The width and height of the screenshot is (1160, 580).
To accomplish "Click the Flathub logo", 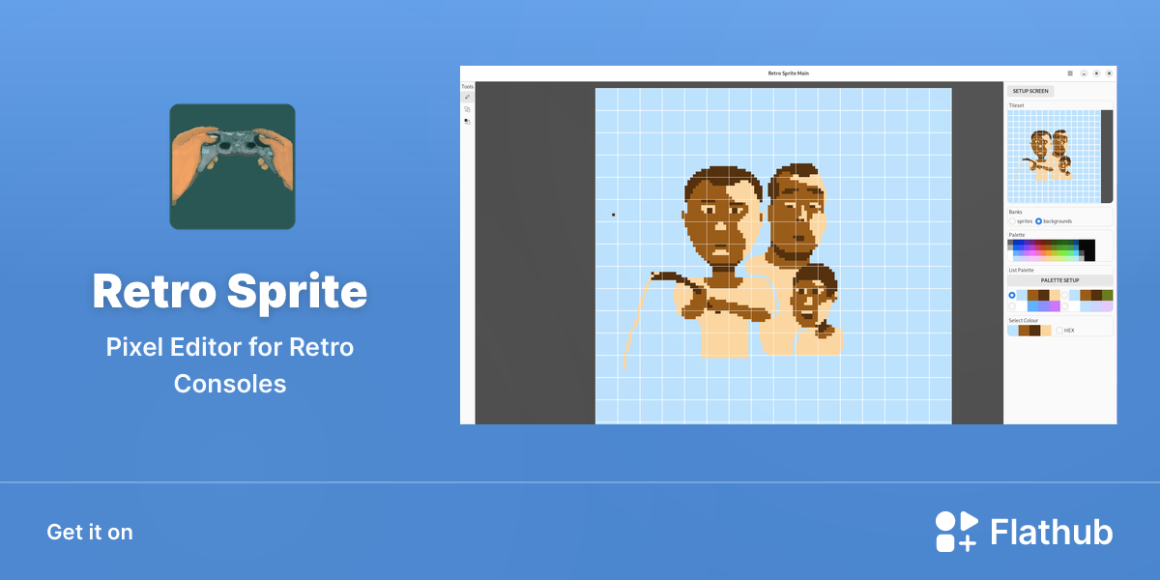I will [1025, 532].
